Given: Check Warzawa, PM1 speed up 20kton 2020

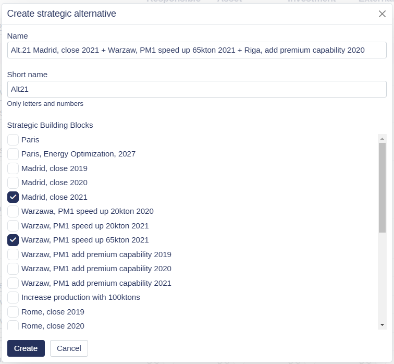Looking at the screenshot, I should pos(13,211).
